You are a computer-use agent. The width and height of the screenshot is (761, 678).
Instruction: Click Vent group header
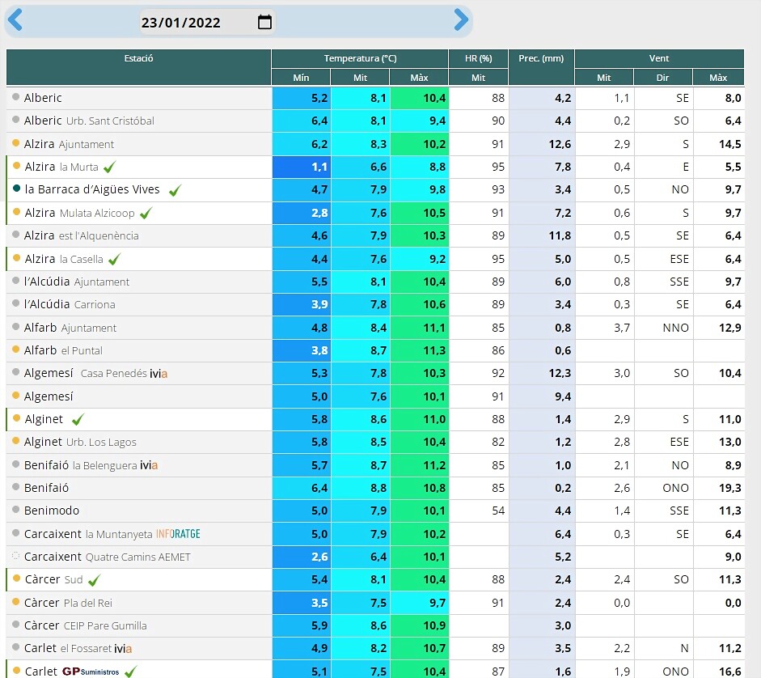[x=659, y=58]
